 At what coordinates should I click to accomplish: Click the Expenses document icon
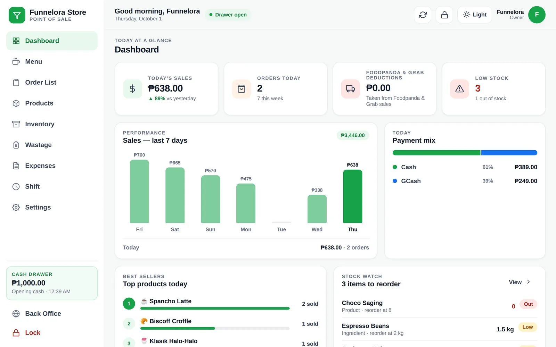[16, 166]
